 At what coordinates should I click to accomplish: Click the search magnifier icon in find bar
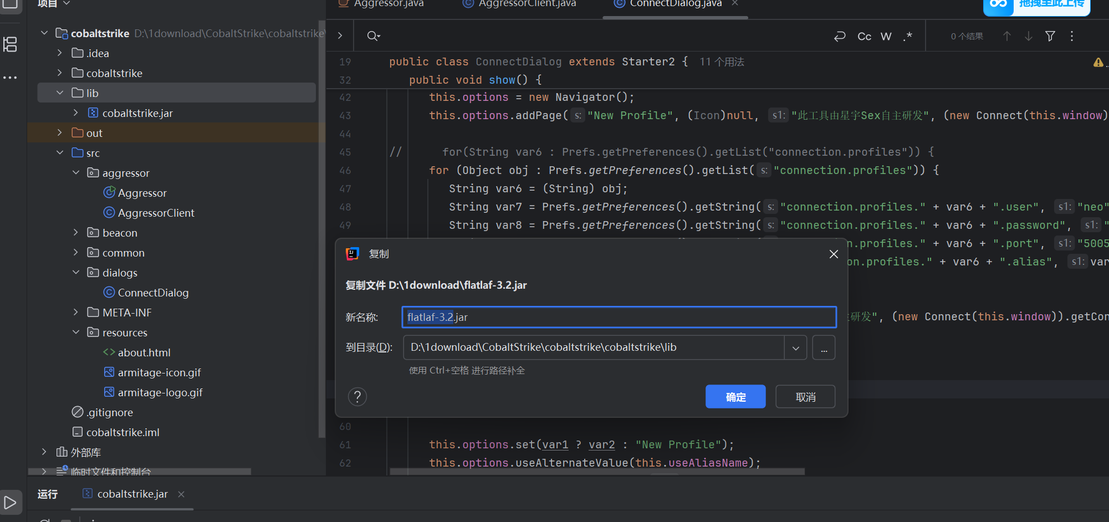tap(374, 36)
